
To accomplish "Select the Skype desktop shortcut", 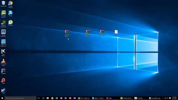I will pos(11,13).
